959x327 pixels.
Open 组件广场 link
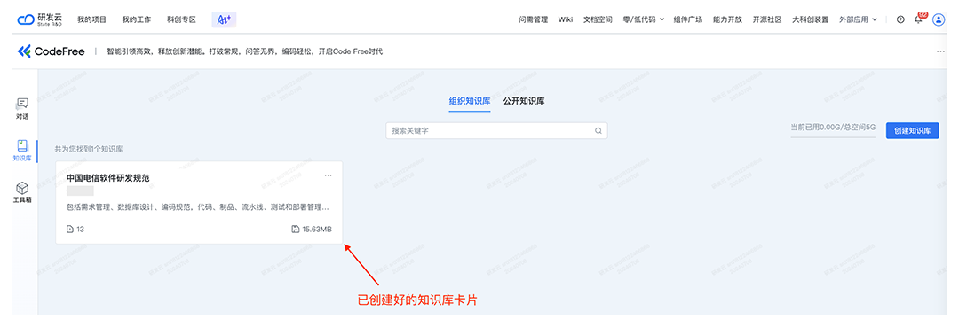pos(688,19)
